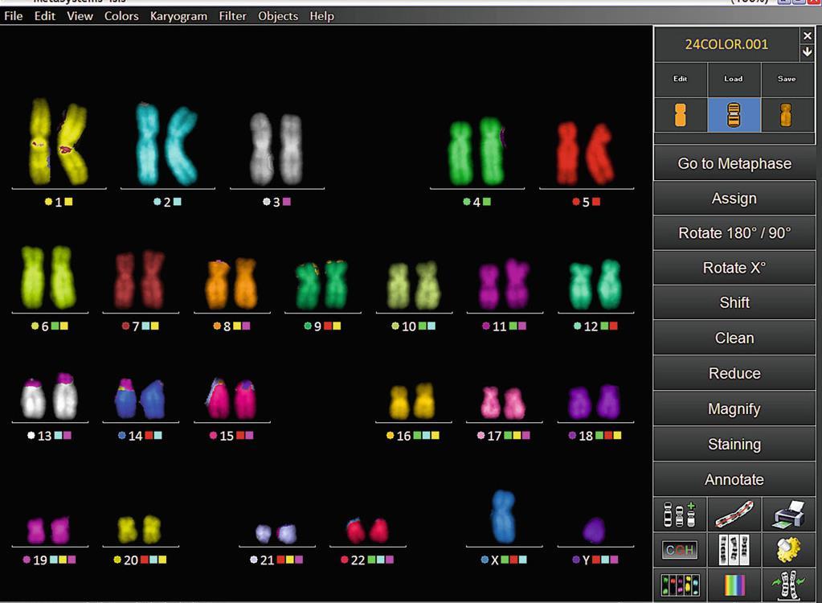Click the Go to Metaphase button
This screenshot has height=603, width=822.
coord(734,163)
